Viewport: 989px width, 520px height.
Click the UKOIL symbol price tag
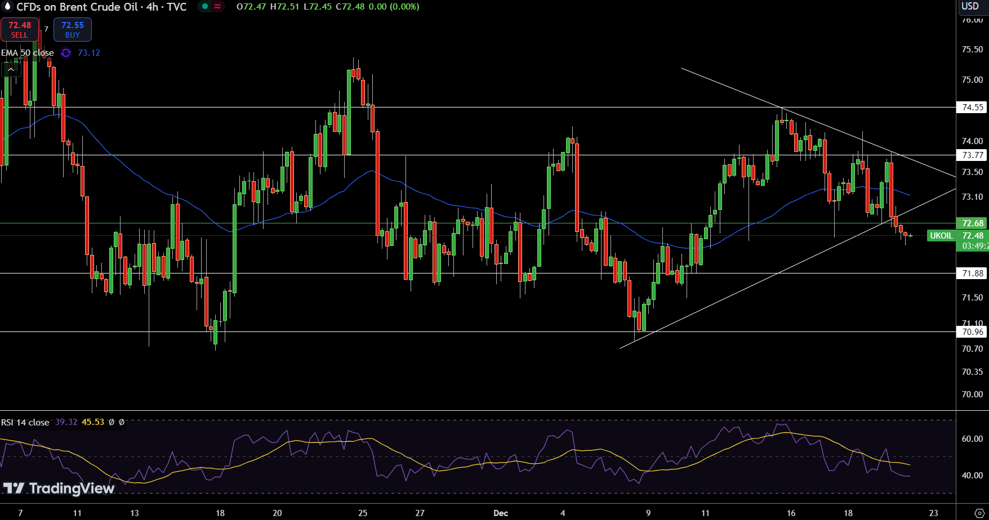(x=941, y=236)
